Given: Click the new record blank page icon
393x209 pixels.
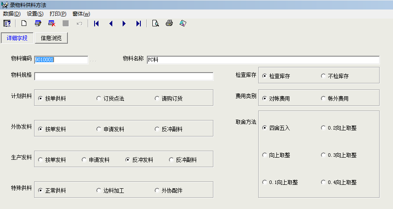Looking at the screenshot, I should (24, 23).
